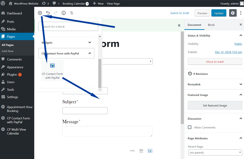The height and width of the screenshot is (159, 244).
Task: Open Howdy, admin account menu
Action: (232, 4)
